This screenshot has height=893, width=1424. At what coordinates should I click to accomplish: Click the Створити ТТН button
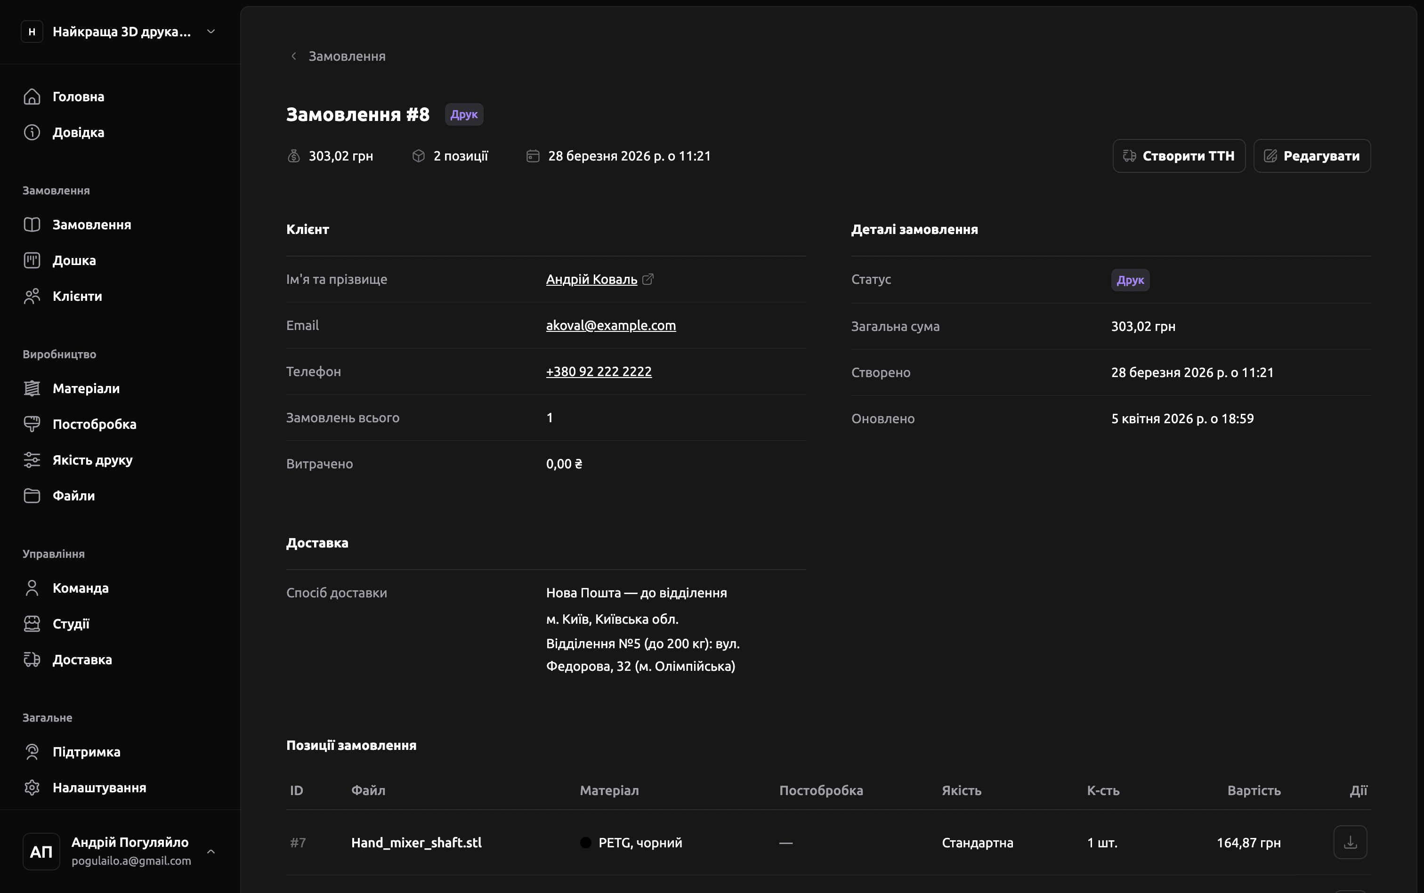[x=1178, y=156]
